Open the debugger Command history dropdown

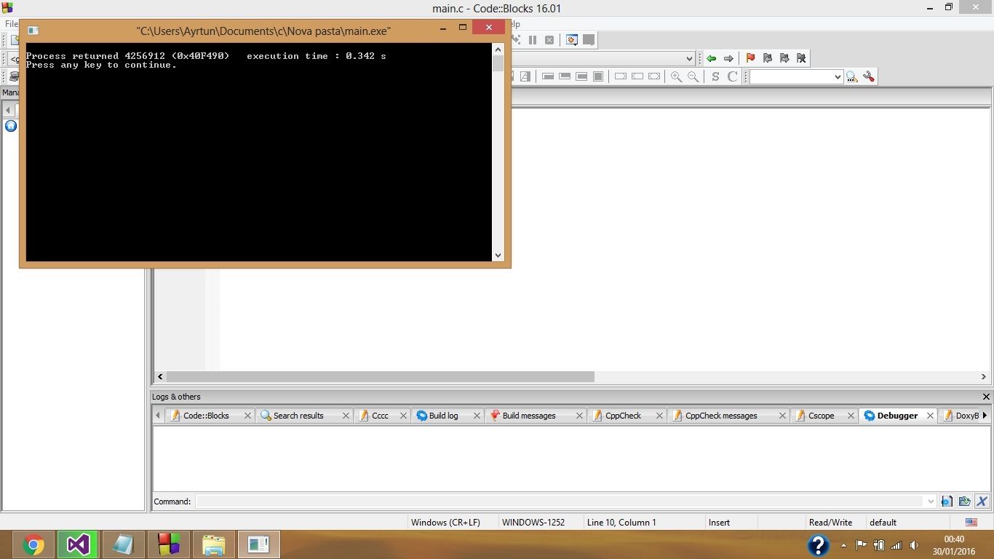(x=930, y=501)
